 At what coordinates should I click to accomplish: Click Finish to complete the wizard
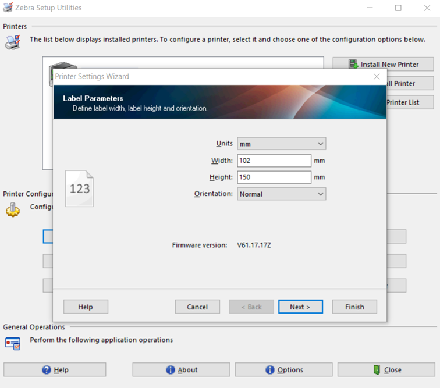354,307
